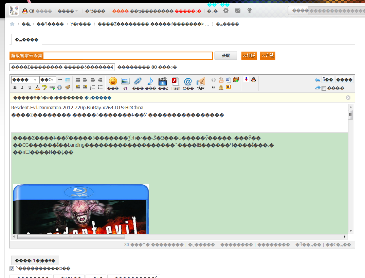Paste from Word document icon

[x=229, y=80]
